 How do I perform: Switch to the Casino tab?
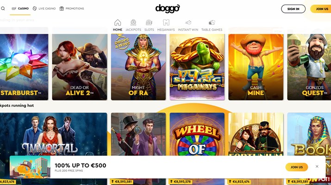20,8
